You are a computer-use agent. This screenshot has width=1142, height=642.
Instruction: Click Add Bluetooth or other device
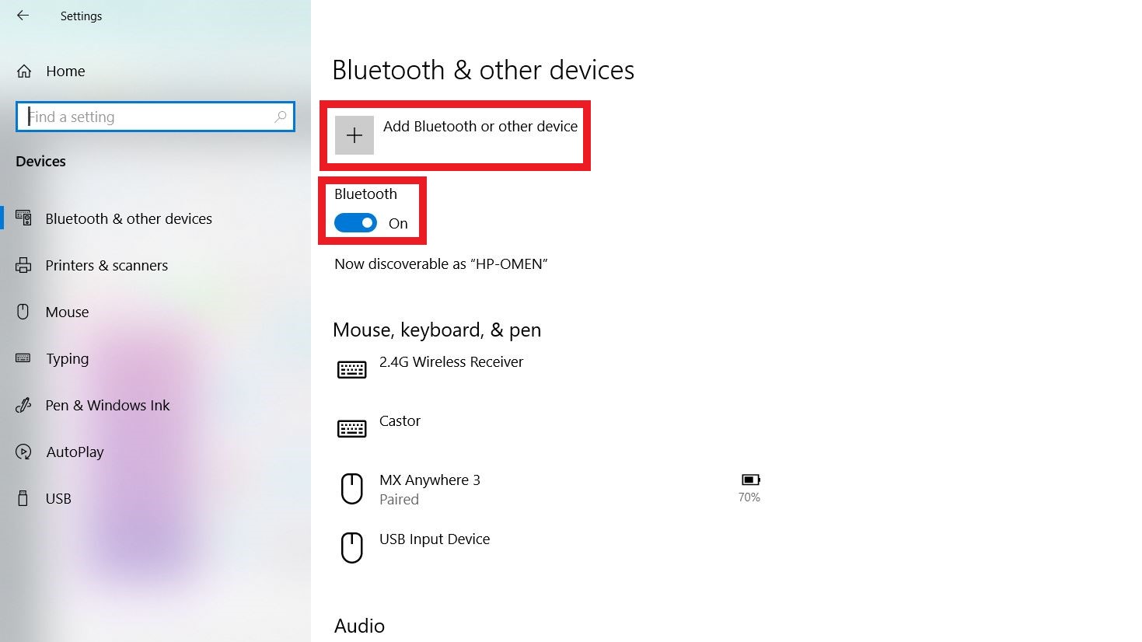[x=480, y=127]
